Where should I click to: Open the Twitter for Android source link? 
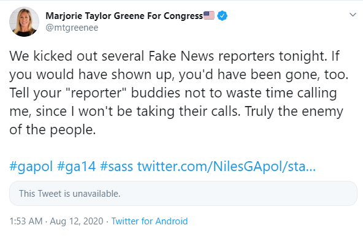click(x=150, y=221)
